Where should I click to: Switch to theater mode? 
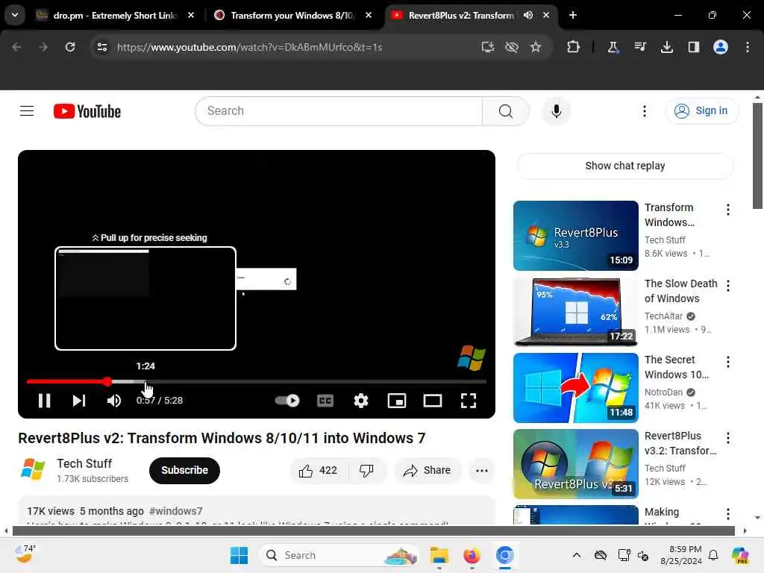tap(433, 401)
